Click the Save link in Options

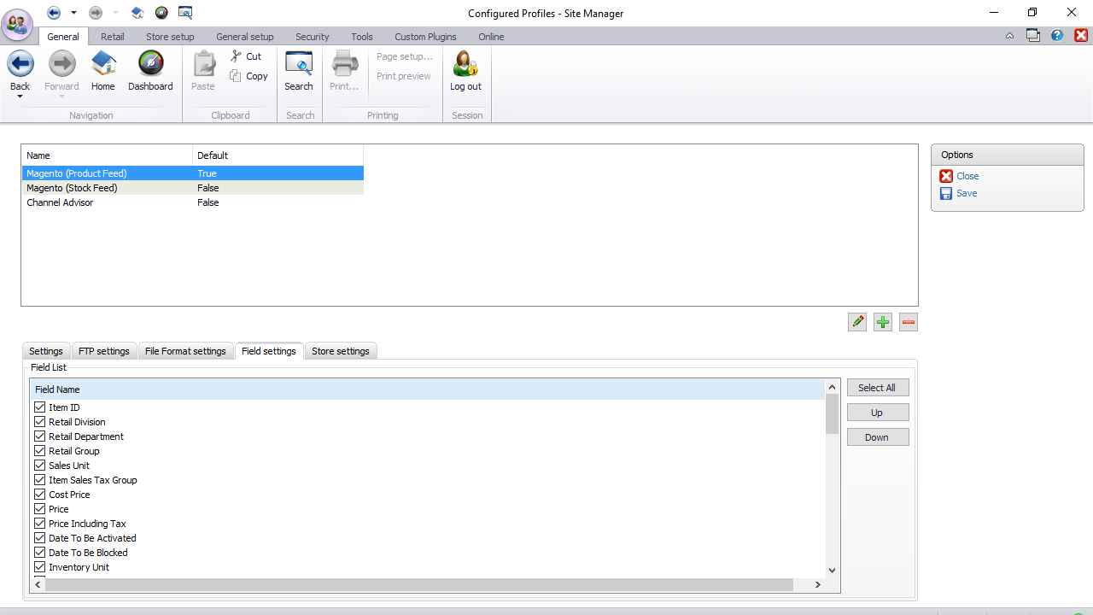967,193
